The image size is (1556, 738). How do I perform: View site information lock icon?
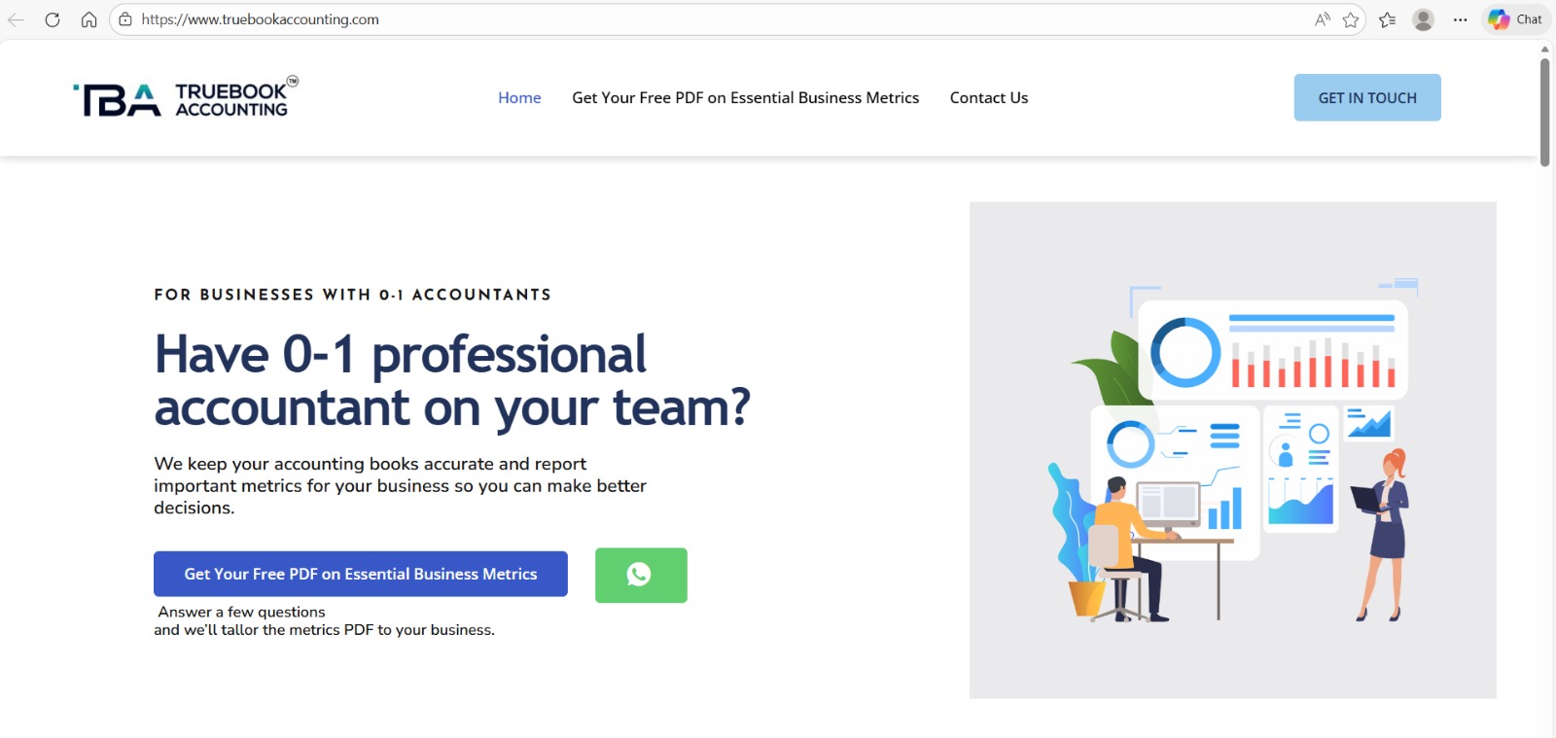tap(125, 19)
